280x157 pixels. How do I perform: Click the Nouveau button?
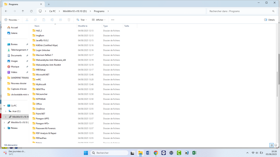pos(12,20)
